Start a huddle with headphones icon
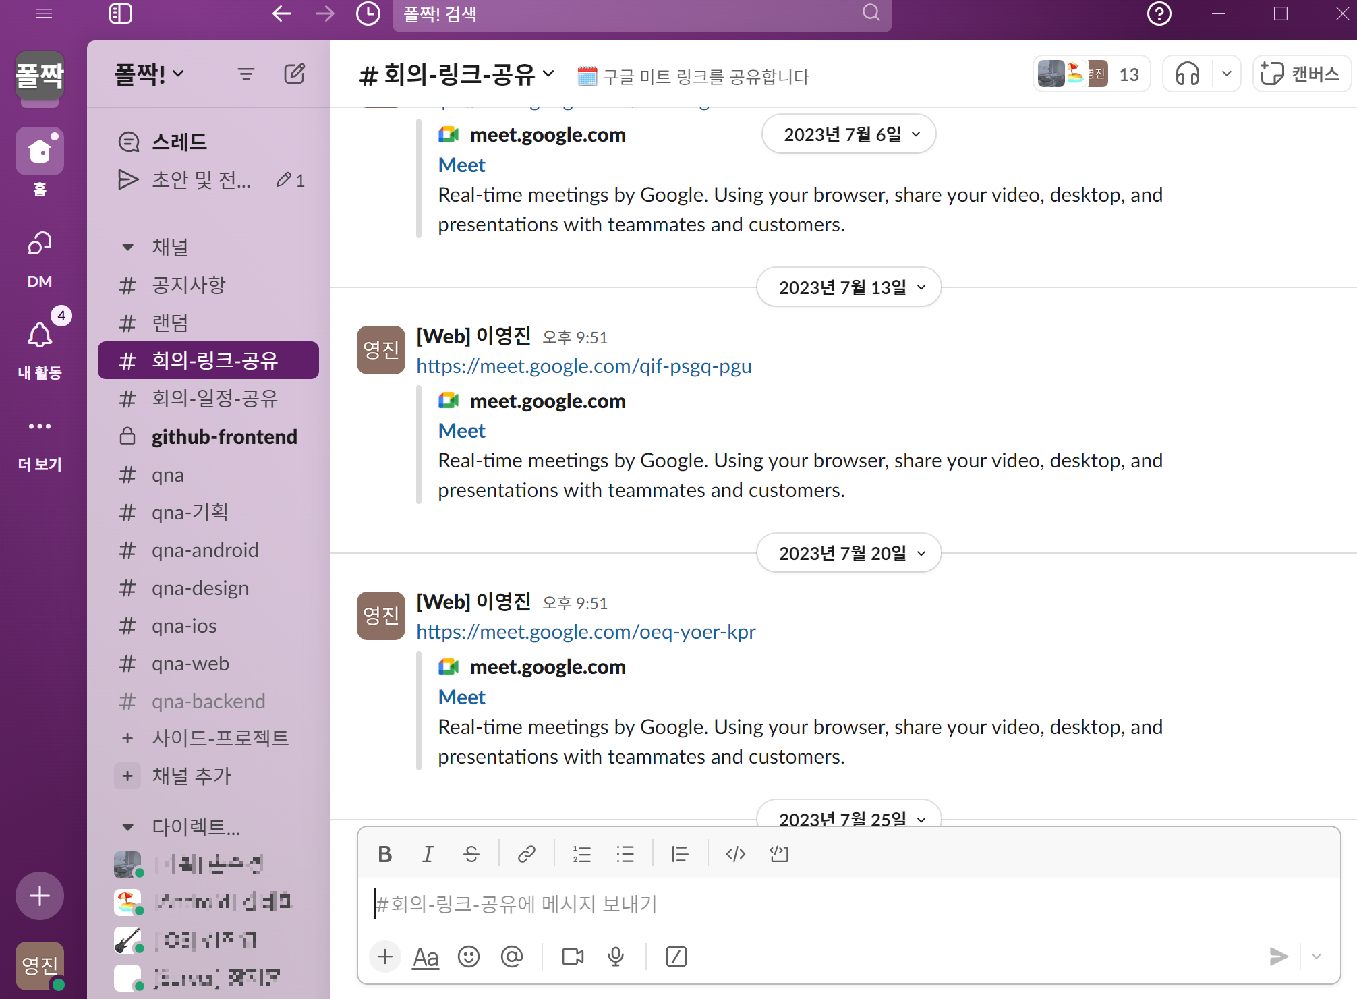 [1187, 74]
